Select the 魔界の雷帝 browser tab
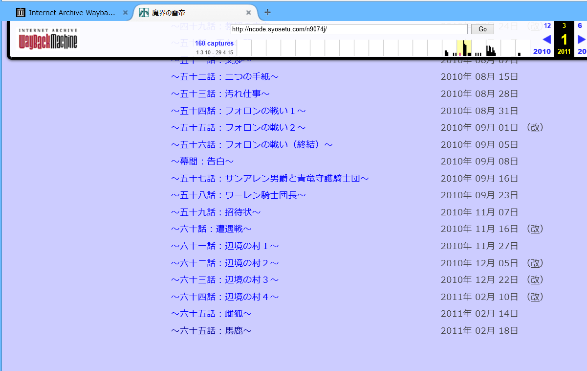Viewport: 587px width, 371px height. tap(196, 13)
